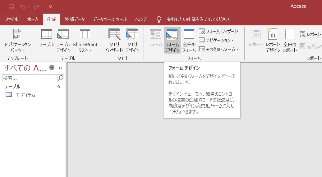Switch to the 外部データ tab

pos(75,19)
